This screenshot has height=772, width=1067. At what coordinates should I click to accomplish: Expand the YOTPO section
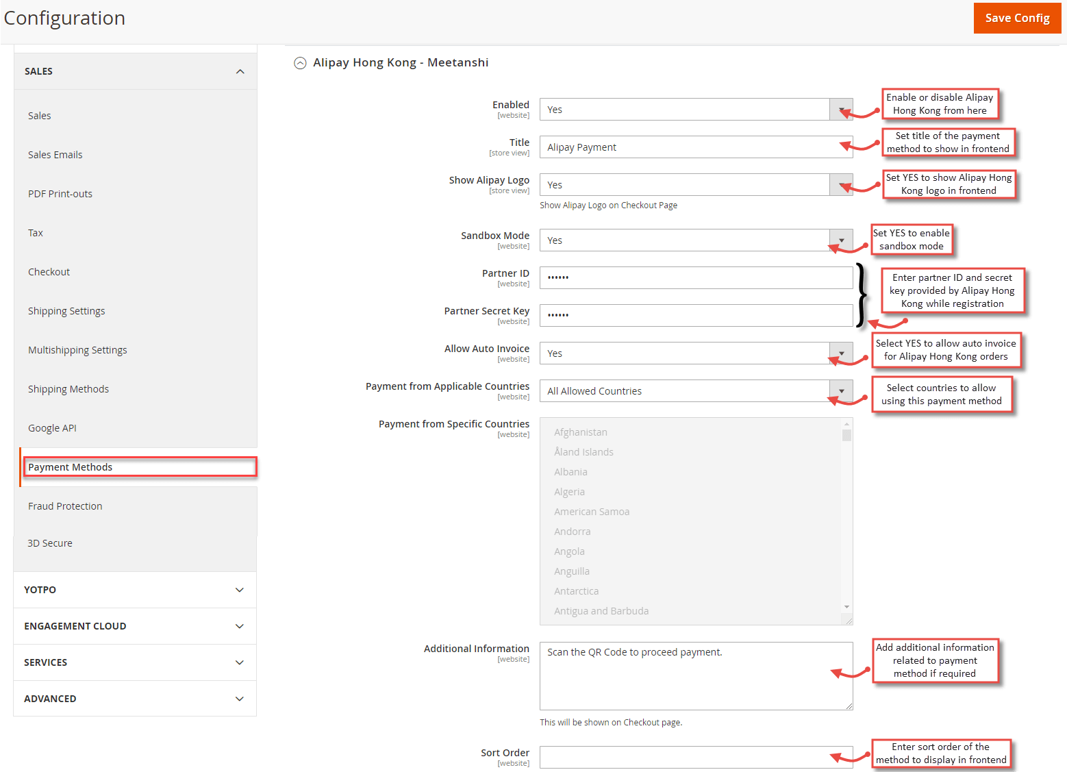135,590
